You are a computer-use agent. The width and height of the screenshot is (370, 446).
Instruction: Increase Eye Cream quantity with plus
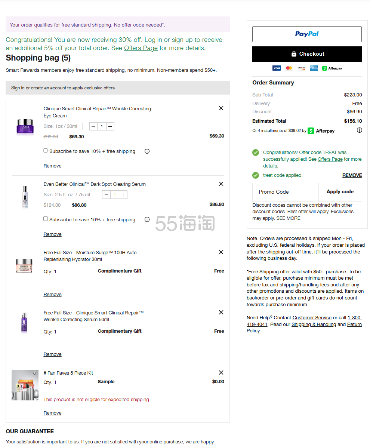[x=110, y=126]
